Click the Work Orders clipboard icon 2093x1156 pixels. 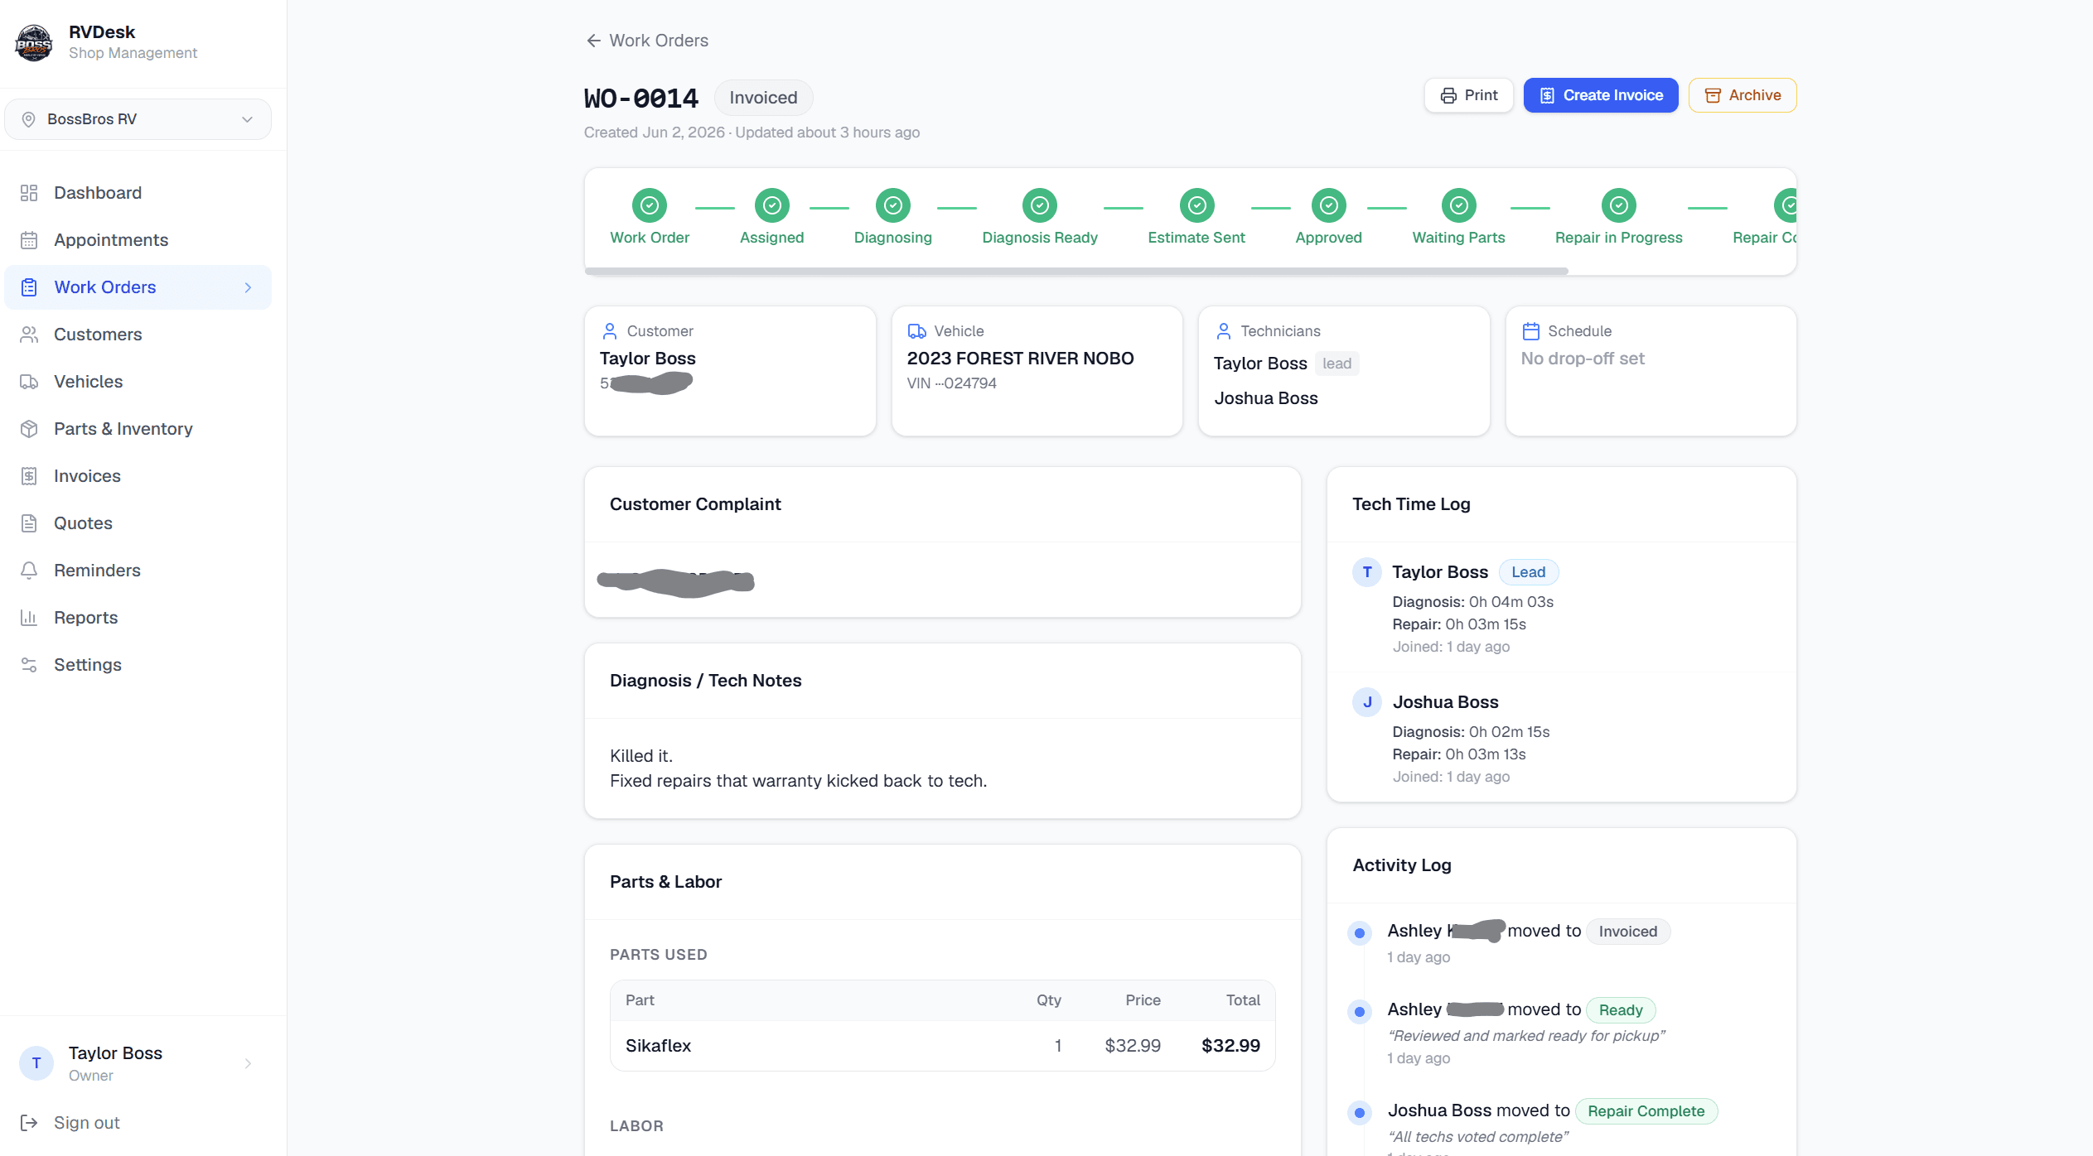coord(29,287)
